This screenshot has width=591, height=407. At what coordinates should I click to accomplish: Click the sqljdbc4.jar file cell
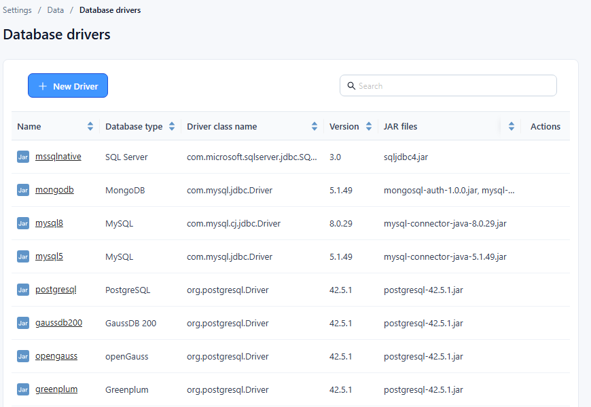[x=406, y=157]
